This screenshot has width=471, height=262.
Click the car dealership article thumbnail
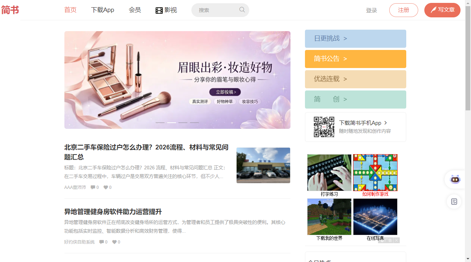[263, 165]
